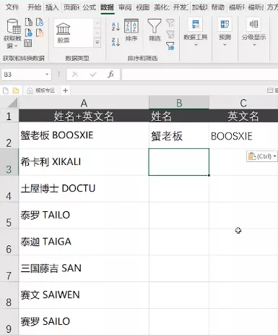Toggle the 筛选 (Filter) funnel
The height and width of the screenshot is (335, 278).
point(155,30)
